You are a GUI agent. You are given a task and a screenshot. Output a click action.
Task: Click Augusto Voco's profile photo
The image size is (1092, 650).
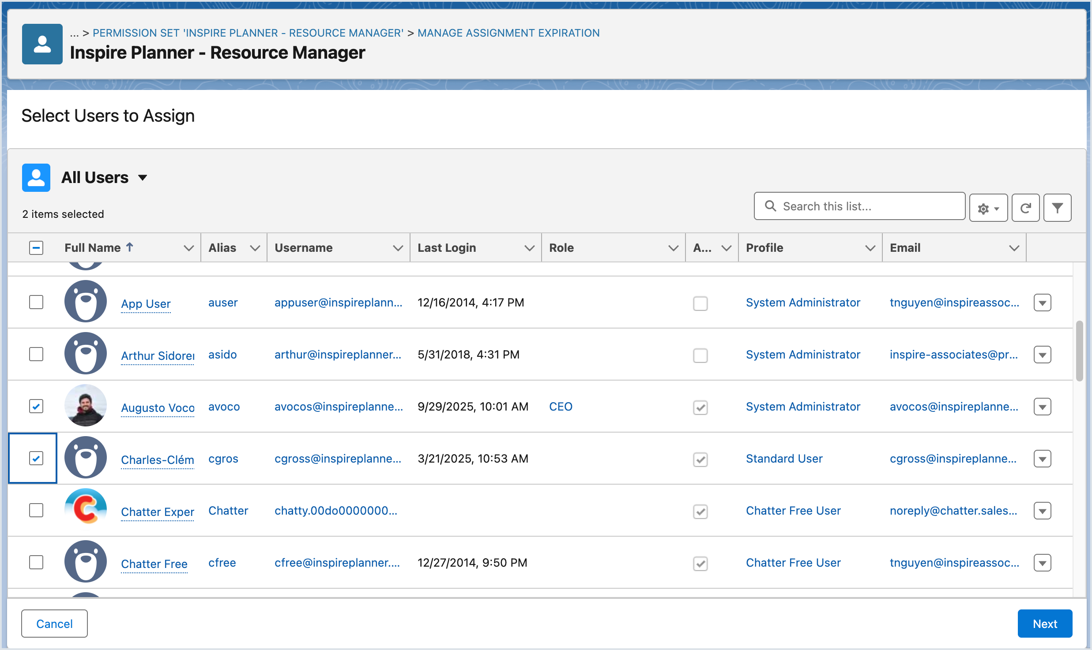[86, 406]
